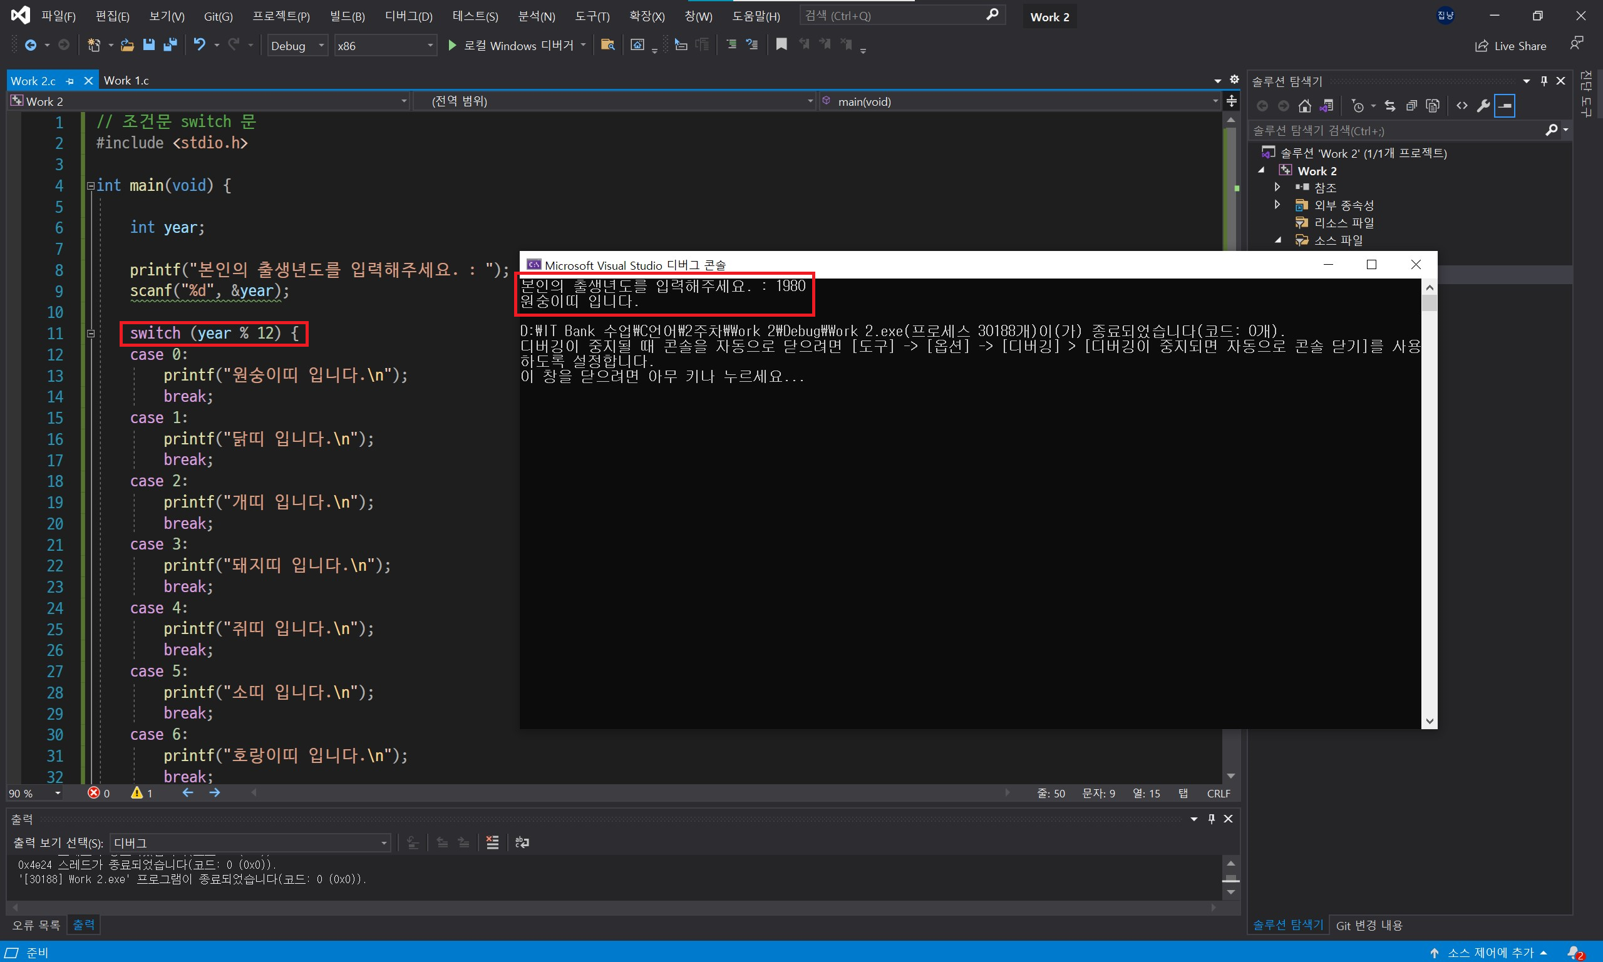The width and height of the screenshot is (1603, 962).
Task: Click Collapse All icon in Solution Explorer
Action: tap(1411, 106)
